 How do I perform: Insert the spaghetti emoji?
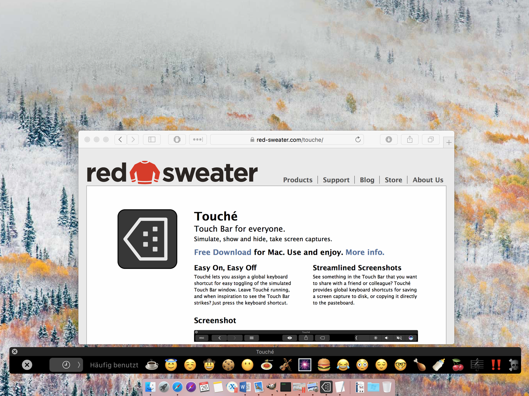click(x=266, y=365)
